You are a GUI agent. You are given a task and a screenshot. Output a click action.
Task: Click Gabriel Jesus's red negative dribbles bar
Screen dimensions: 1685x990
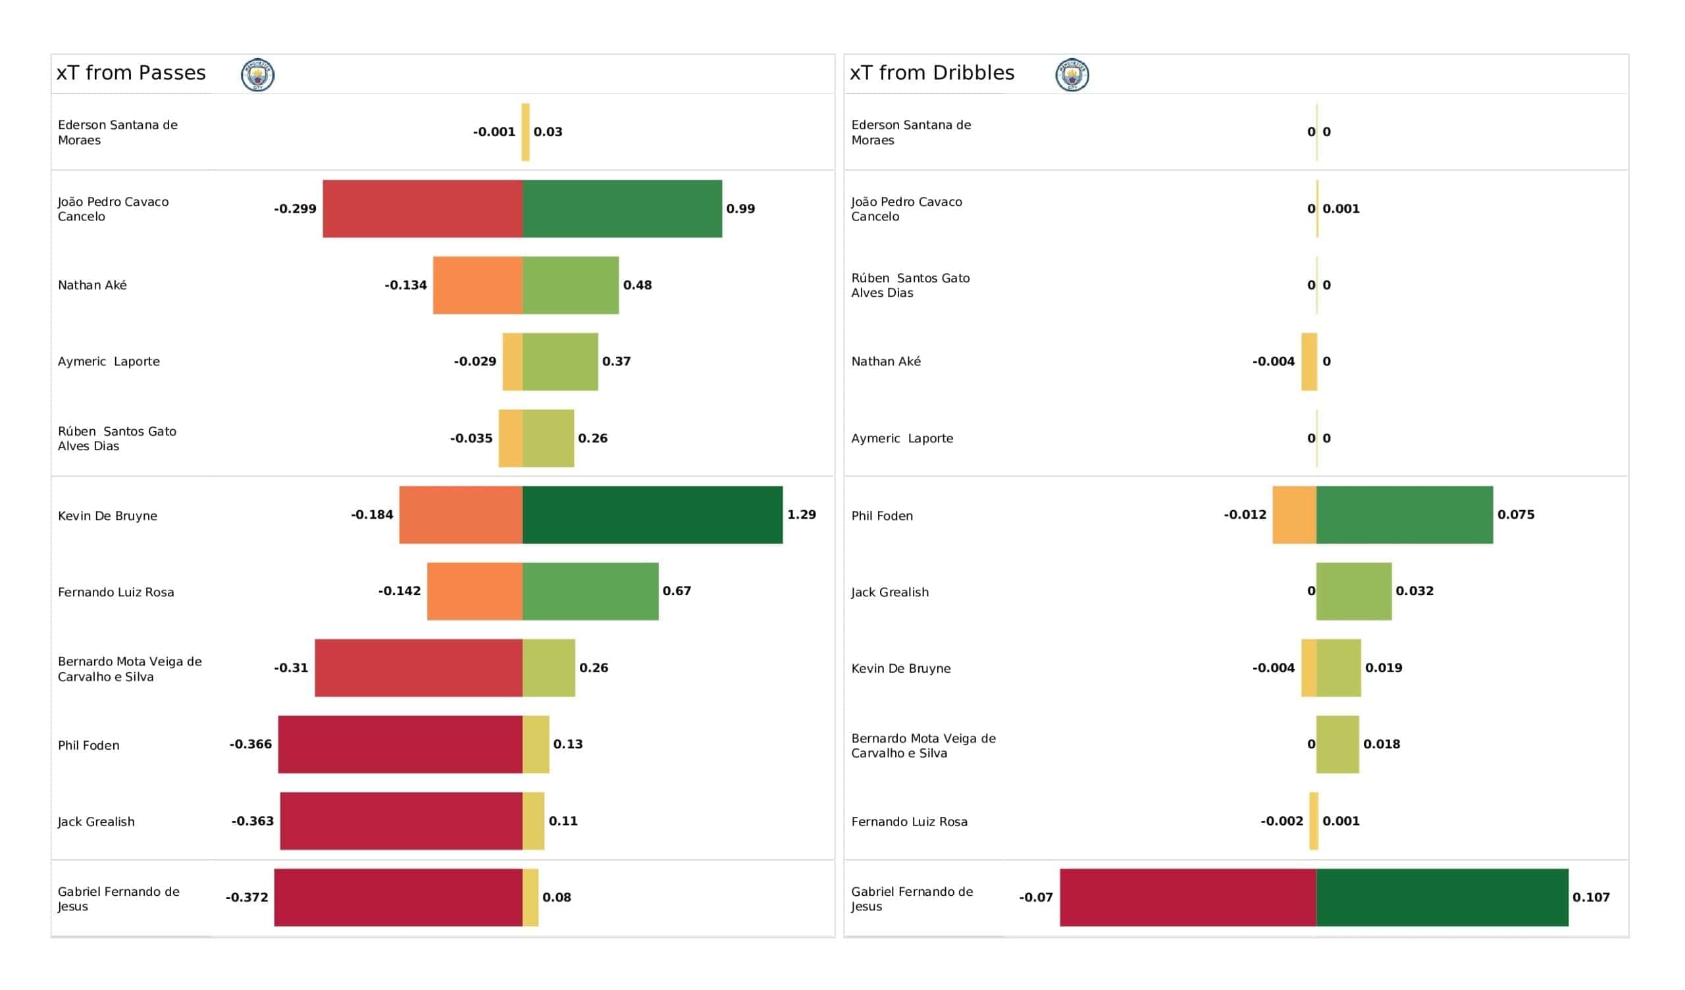(1187, 897)
